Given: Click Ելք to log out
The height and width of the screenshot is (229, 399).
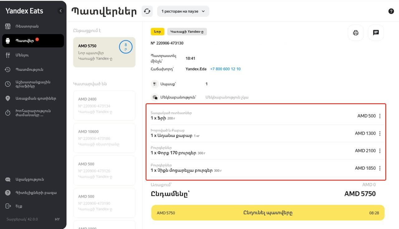Looking at the screenshot, I should point(19,206).
